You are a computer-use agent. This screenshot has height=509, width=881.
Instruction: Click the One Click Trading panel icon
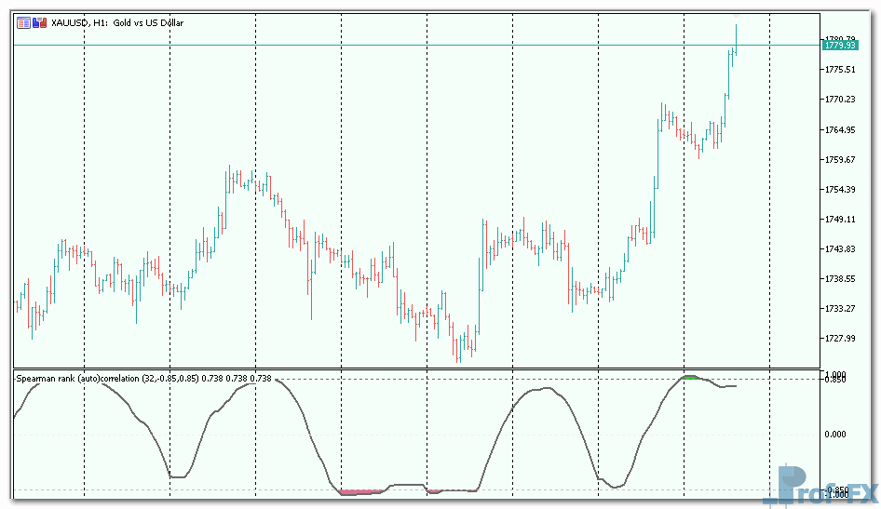pyautogui.click(x=22, y=21)
